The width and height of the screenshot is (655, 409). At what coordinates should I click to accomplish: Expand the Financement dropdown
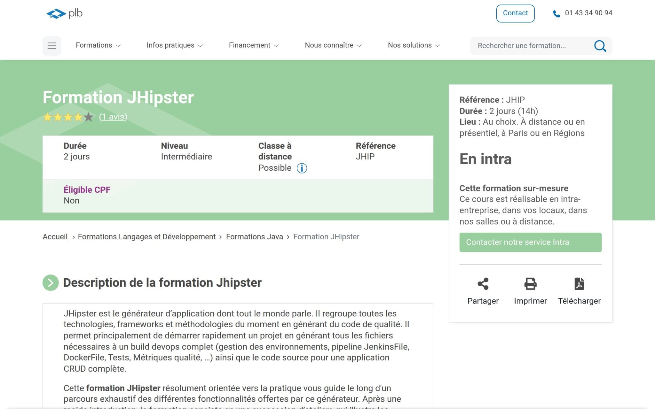(254, 45)
